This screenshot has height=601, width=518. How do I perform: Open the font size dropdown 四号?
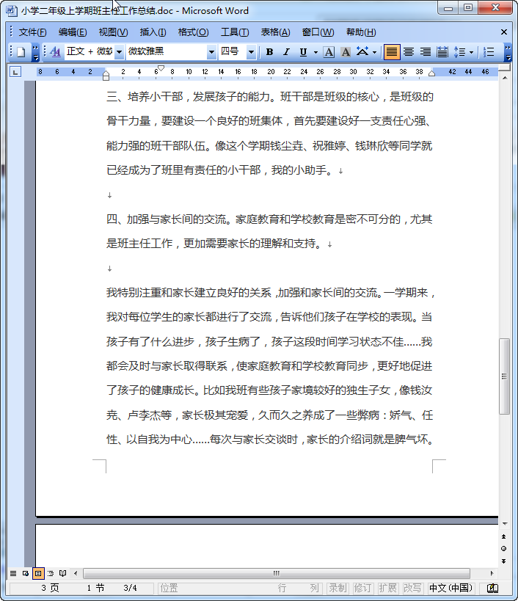pyautogui.click(x=251, y=52)
